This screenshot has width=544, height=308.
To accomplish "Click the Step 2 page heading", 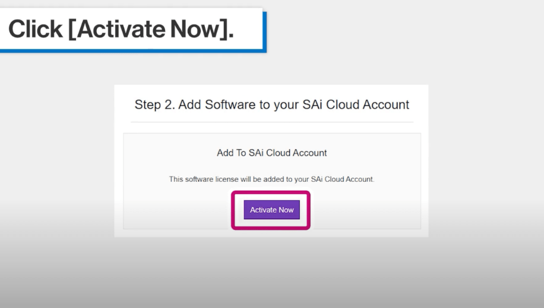I will tap(271, 105).
